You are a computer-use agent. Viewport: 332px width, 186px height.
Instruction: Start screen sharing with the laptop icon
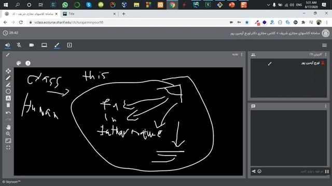[44, 45]
